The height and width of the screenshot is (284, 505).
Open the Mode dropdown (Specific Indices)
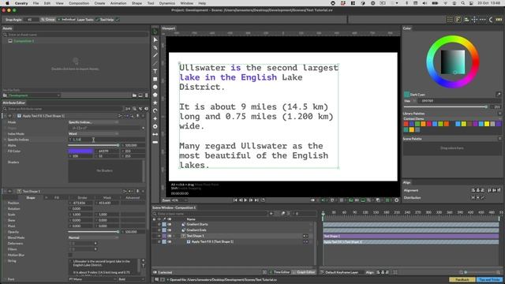93,122
